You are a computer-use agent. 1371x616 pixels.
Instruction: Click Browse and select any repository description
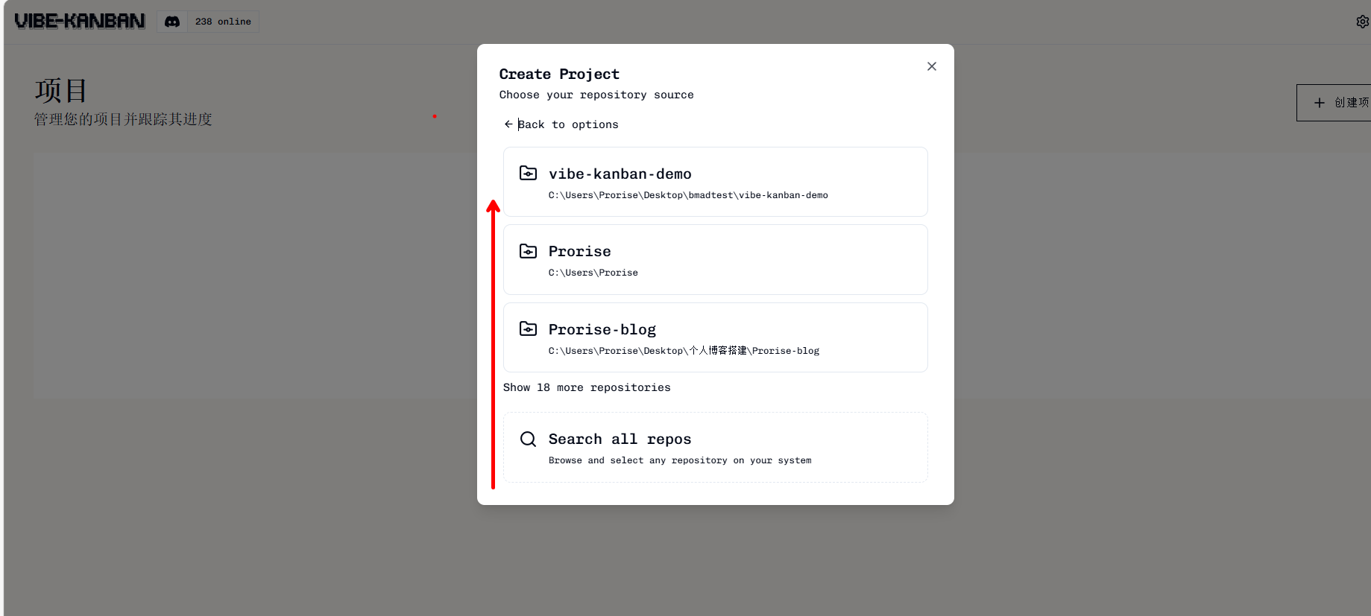[679, 460]
